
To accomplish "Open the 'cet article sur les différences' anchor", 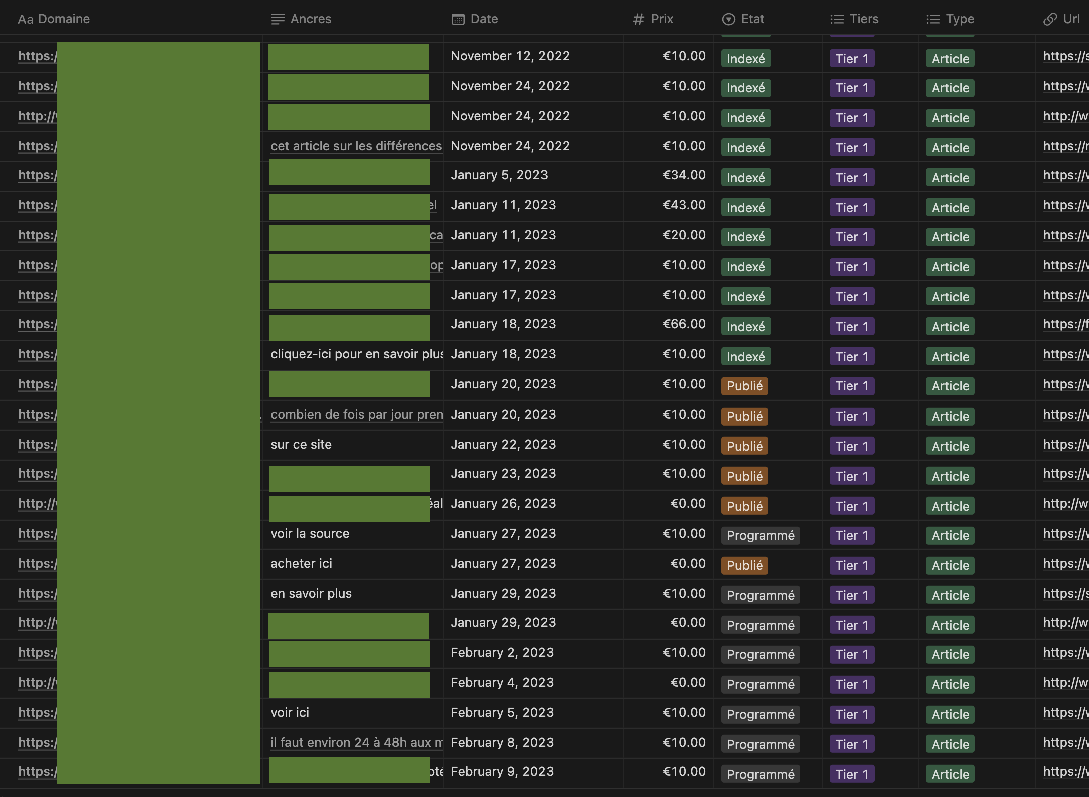I will [x=356, y=146].
